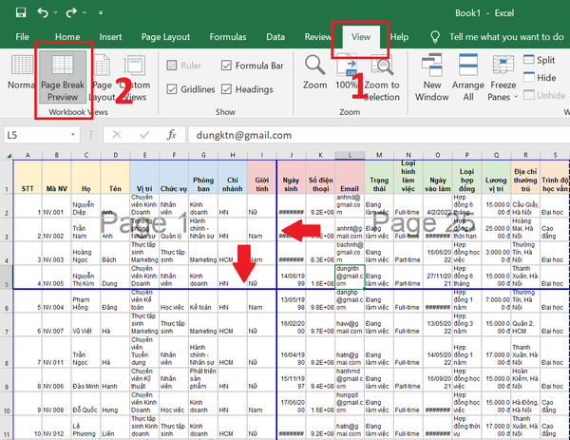Viewport: 570px width, 440px height.
Task: Click the Tell me what you want box
Action: (x=506, y=37)
